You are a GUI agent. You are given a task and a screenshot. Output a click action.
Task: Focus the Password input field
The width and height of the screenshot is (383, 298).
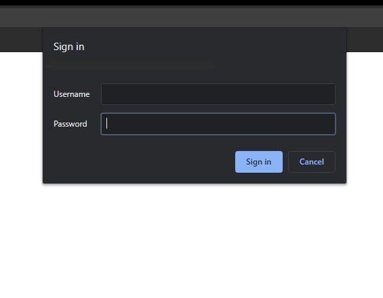pyautogui.click(x=218, y=124)
